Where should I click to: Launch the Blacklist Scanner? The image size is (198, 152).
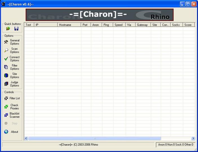click(x=12, y=115)
